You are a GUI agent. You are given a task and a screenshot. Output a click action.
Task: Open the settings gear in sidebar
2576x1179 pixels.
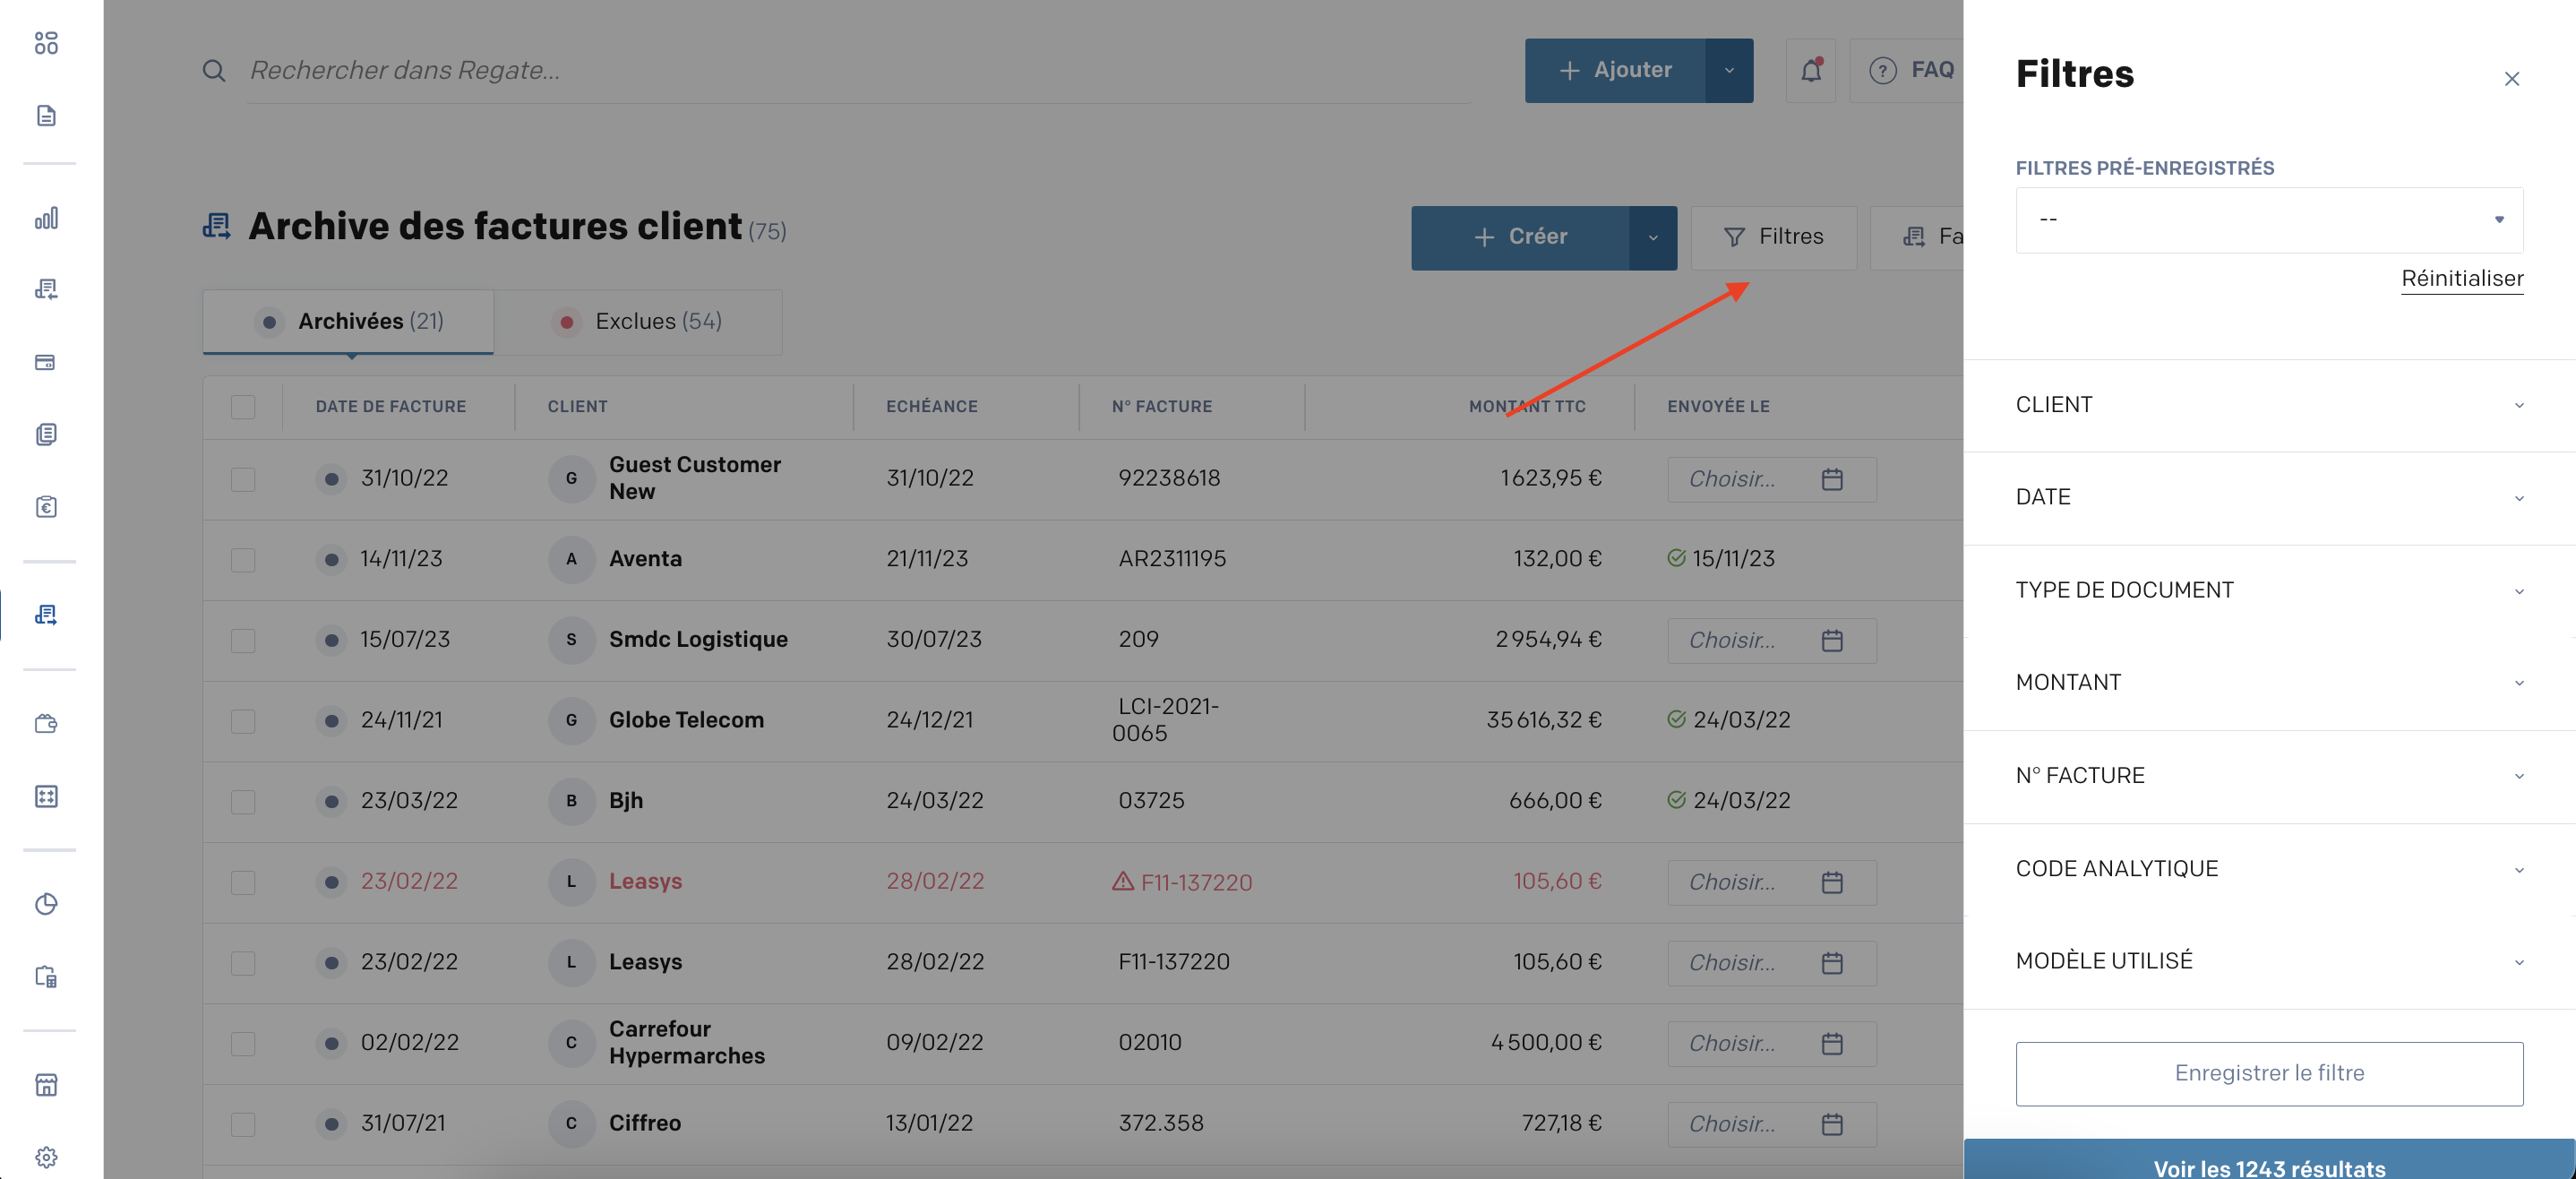pyautogui.click(x=46, y=1157)
